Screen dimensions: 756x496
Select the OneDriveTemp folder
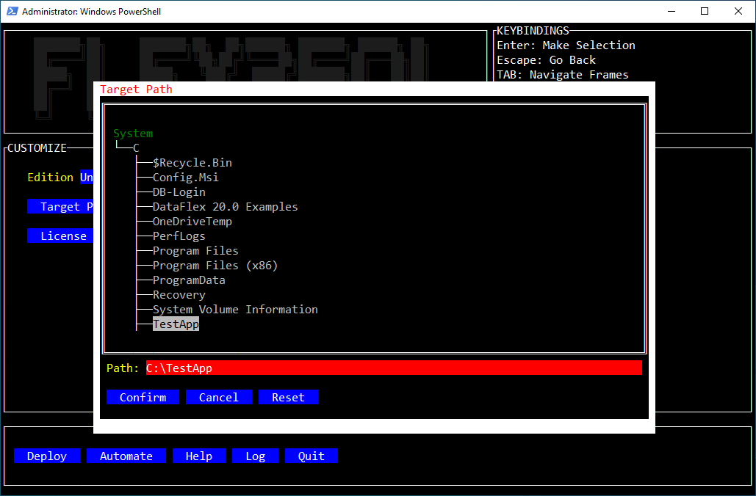pos(192,222)
